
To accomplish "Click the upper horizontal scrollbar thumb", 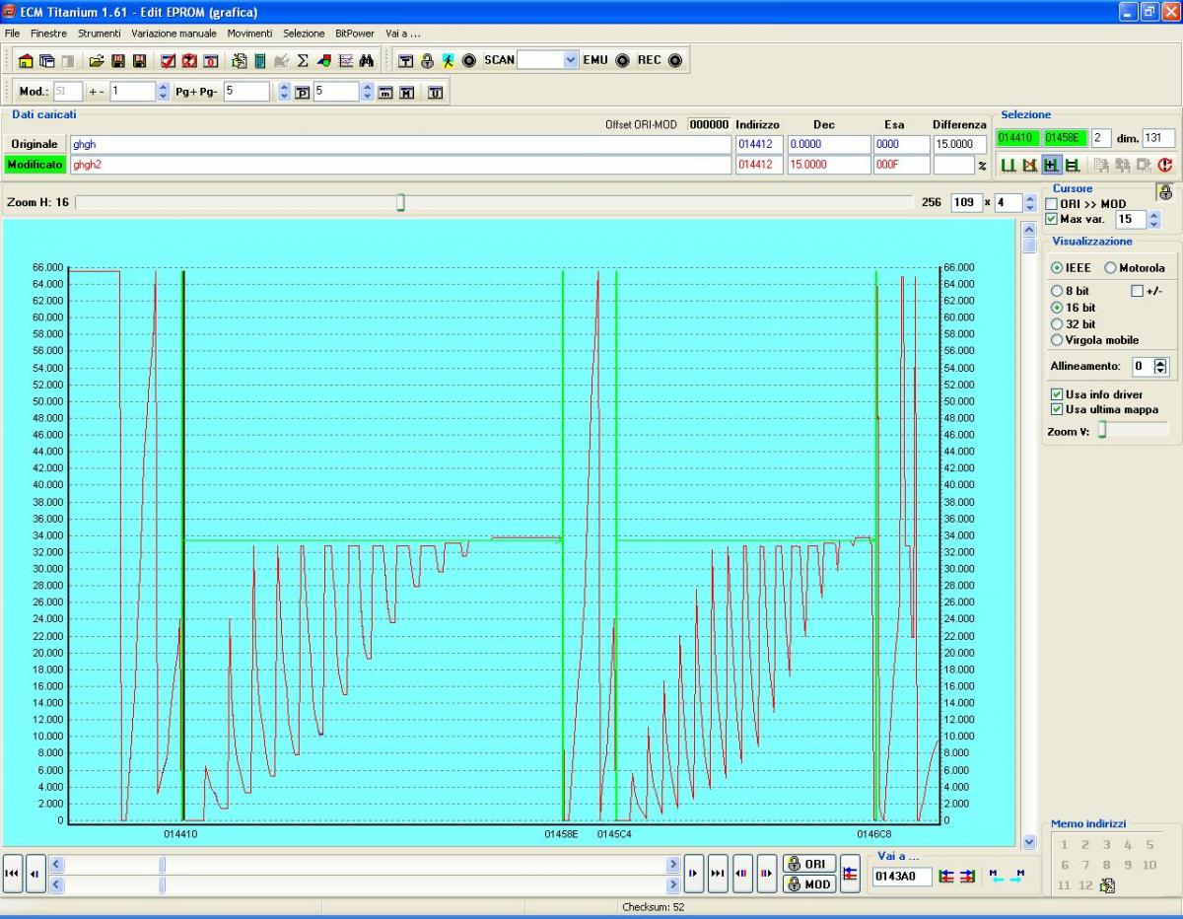I will tap(163, 865).
